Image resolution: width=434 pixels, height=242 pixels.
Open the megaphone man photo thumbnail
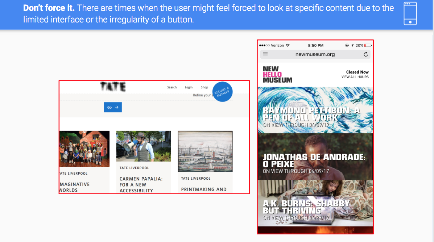click(x=144, y=146)
